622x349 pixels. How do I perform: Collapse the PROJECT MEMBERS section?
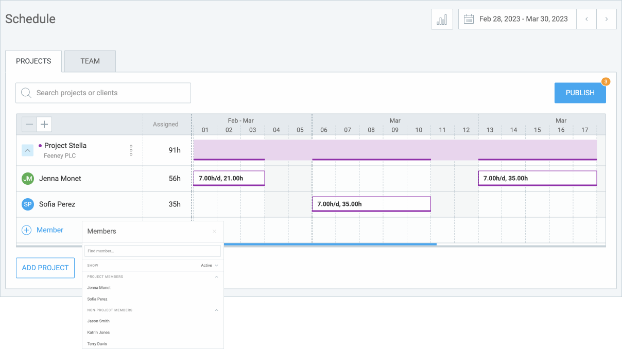coord(217,276)
